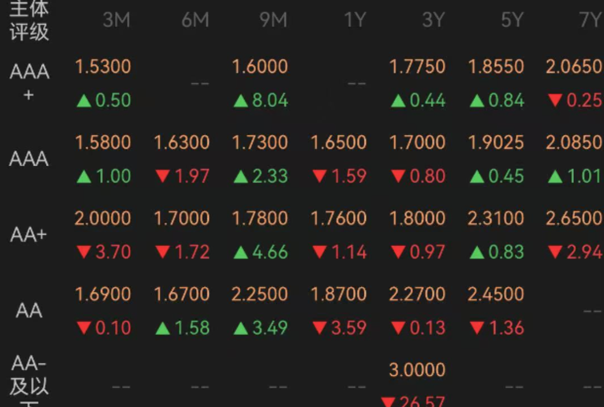
Task: Select the 3M tenor column header
Action: pyautogui.click(x=117, y=19)
